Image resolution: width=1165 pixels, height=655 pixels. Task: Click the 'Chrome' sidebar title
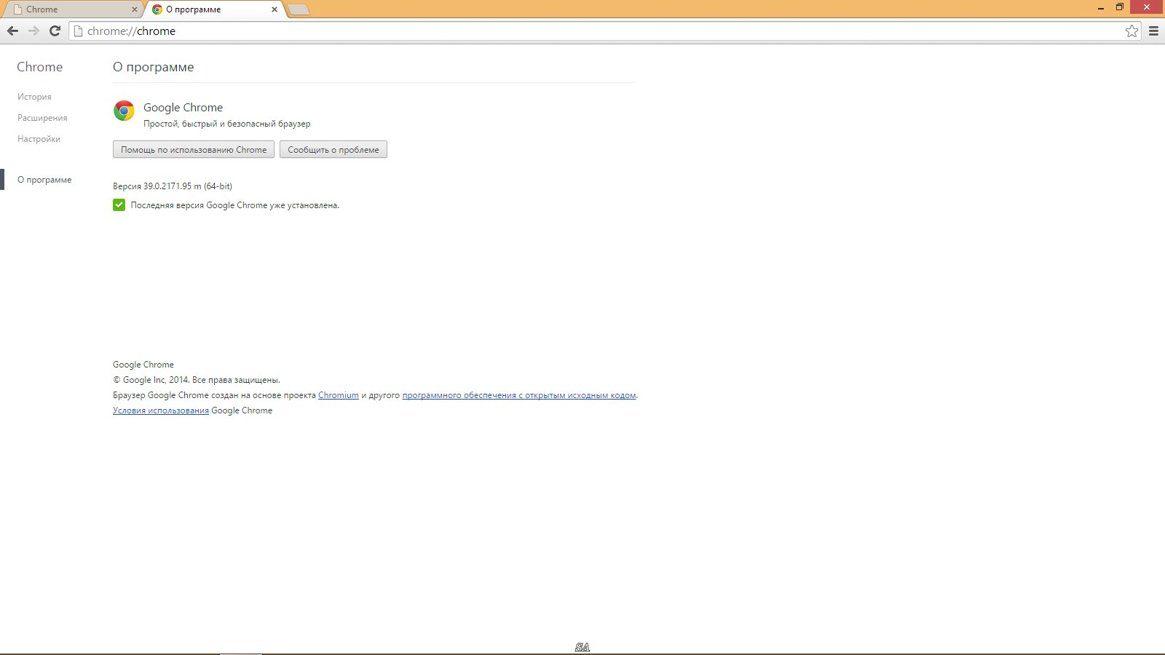[40, 67]
